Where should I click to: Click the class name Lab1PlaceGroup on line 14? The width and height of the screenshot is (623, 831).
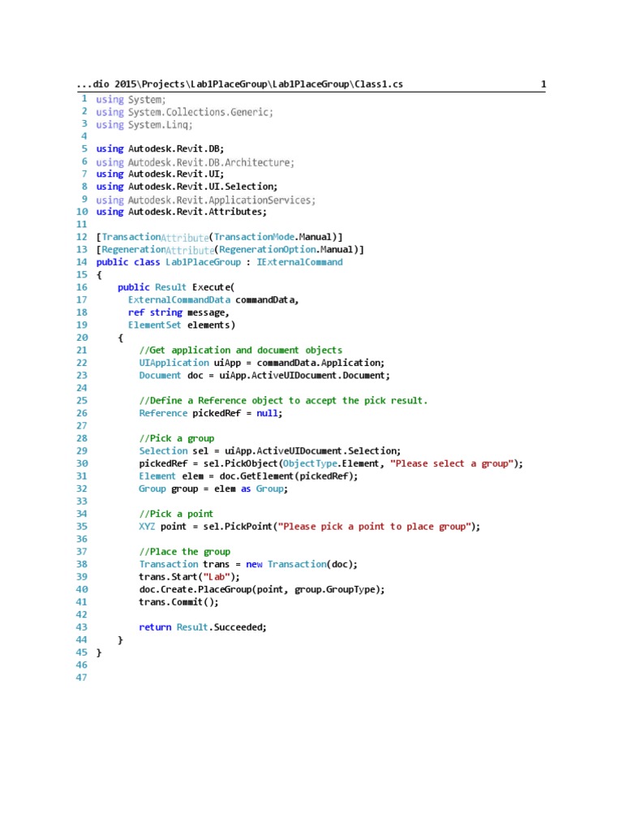pyautogui.click(x=203, y=262)
